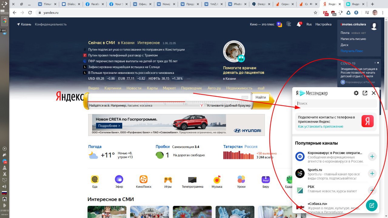
Task: Switch to the second Яндекс tab
Action: (x=355, y=4)
